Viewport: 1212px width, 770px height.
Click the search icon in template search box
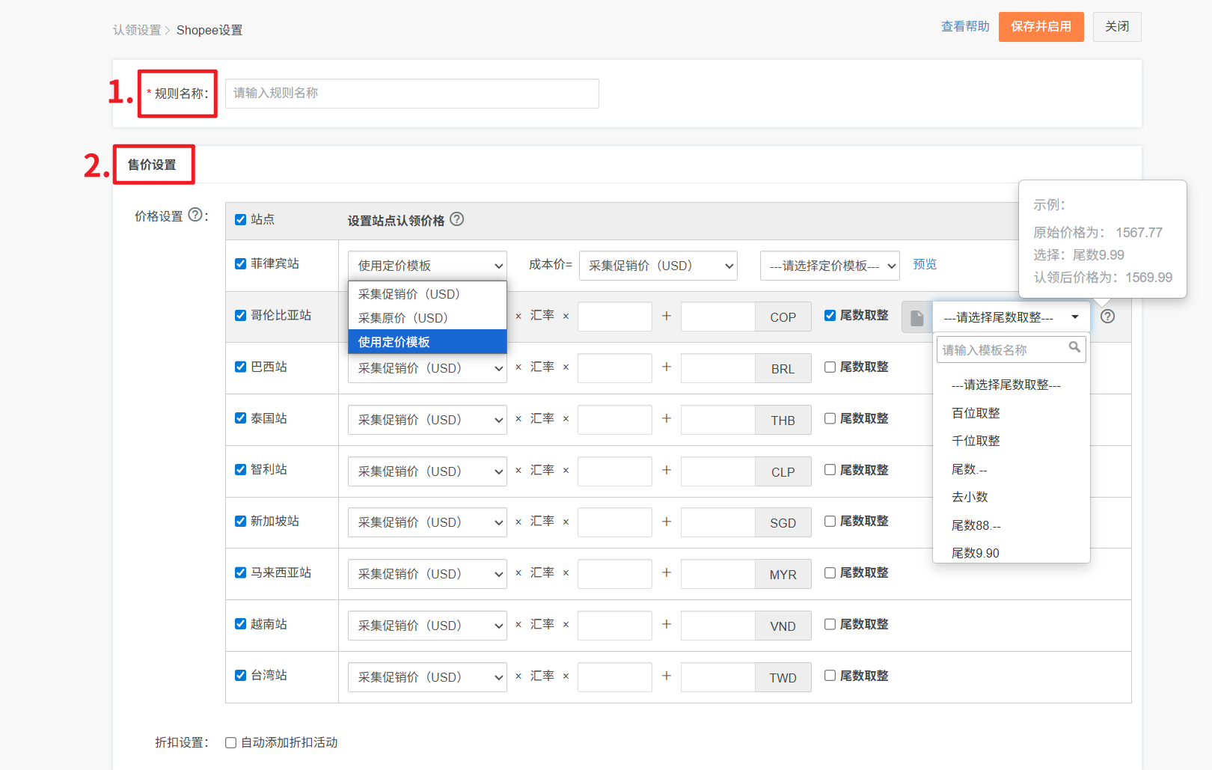(x=1074, y=347)
